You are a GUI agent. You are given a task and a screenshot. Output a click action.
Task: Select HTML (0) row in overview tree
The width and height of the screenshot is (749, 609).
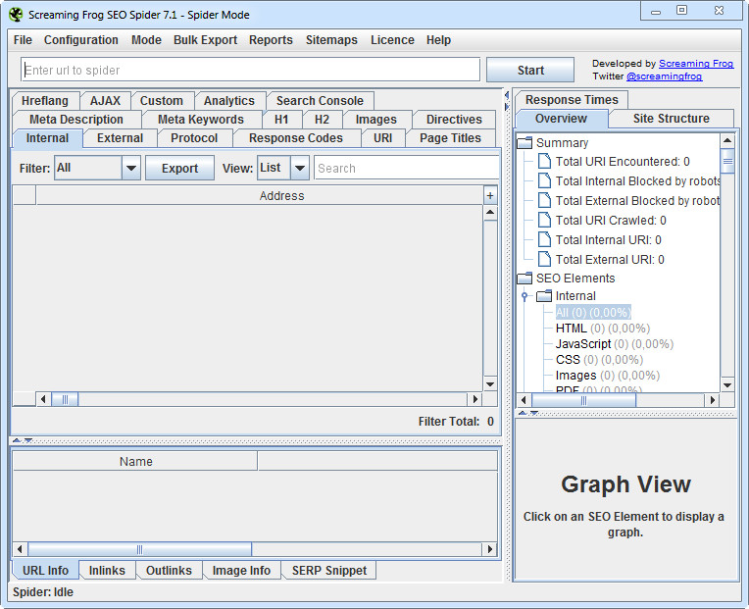(603, 329)
